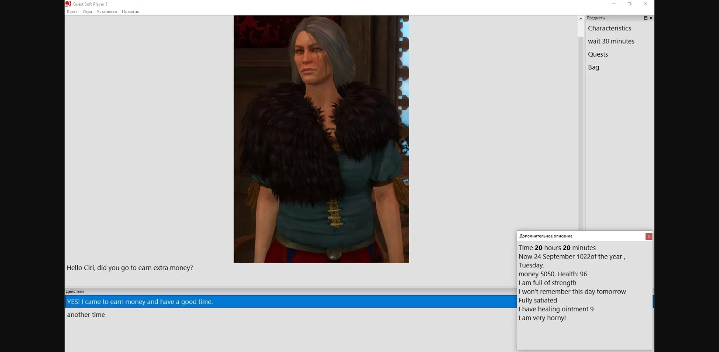Viewport: 719px width, 352px height.
Task: Close the Quest Soft Player window
Action: (x=646, y=4)
